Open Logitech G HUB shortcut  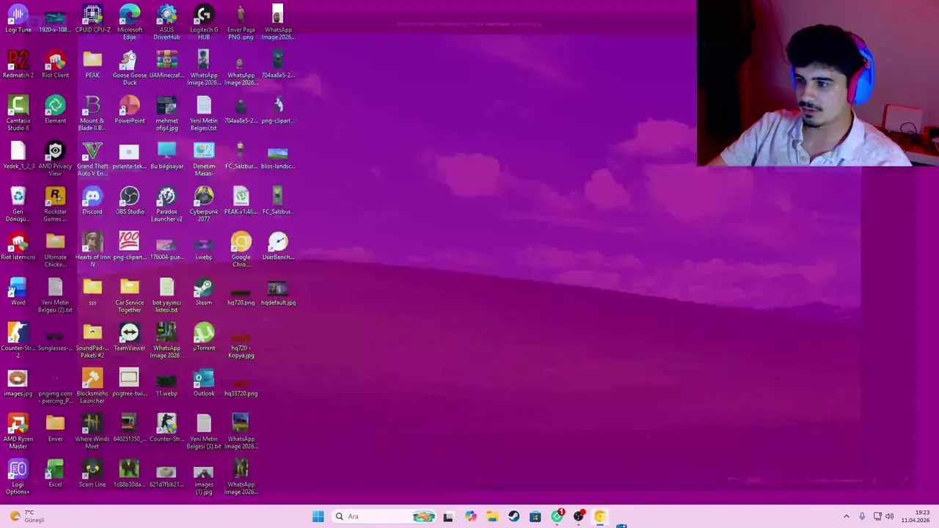click(x=204, y=23)
